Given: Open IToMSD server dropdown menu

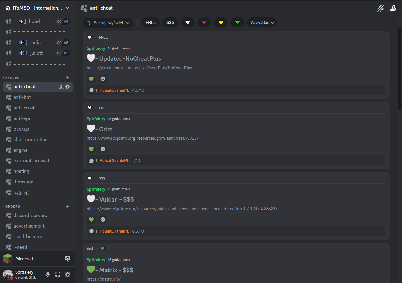Looking at the screenshot, I should click(37, 8).
